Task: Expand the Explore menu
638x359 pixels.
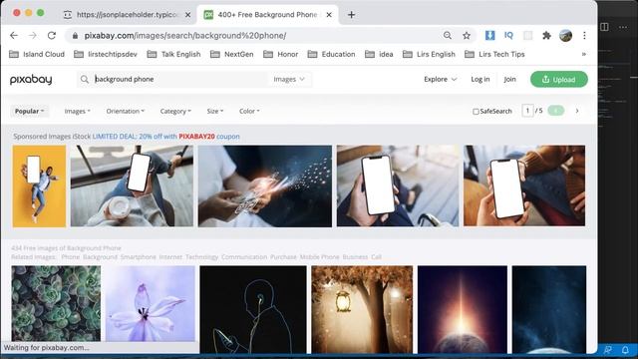Action: [441, 80]
